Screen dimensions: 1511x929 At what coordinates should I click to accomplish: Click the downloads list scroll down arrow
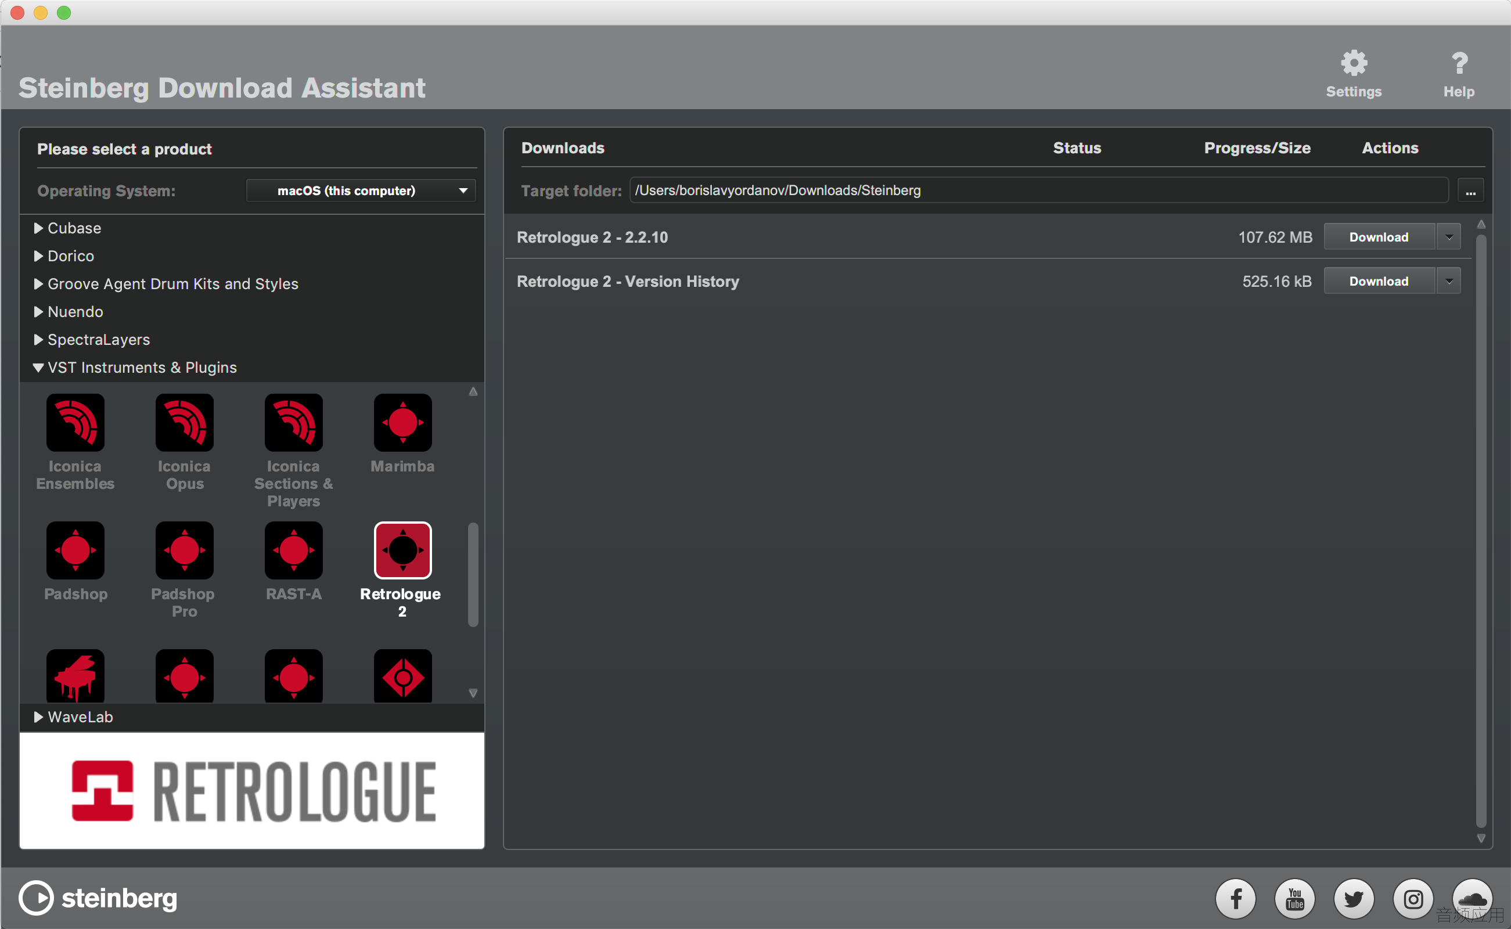coord(1481,838)
